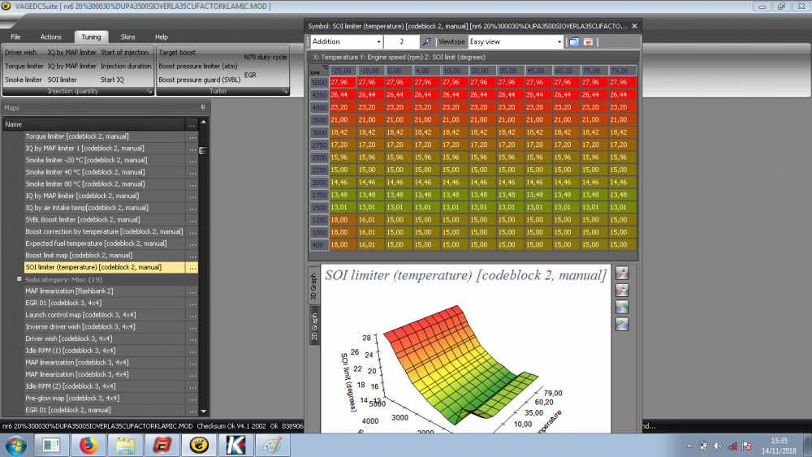Click the volume speaker tray icon
812x457 pixels.
[718, 446]
